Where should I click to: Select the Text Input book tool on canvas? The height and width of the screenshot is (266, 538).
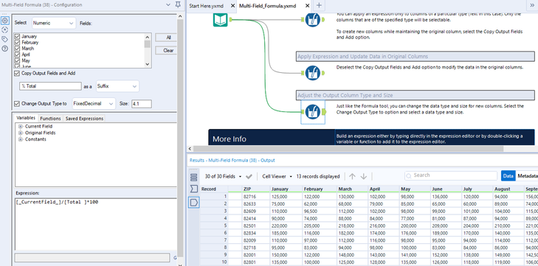pos(220,20)
